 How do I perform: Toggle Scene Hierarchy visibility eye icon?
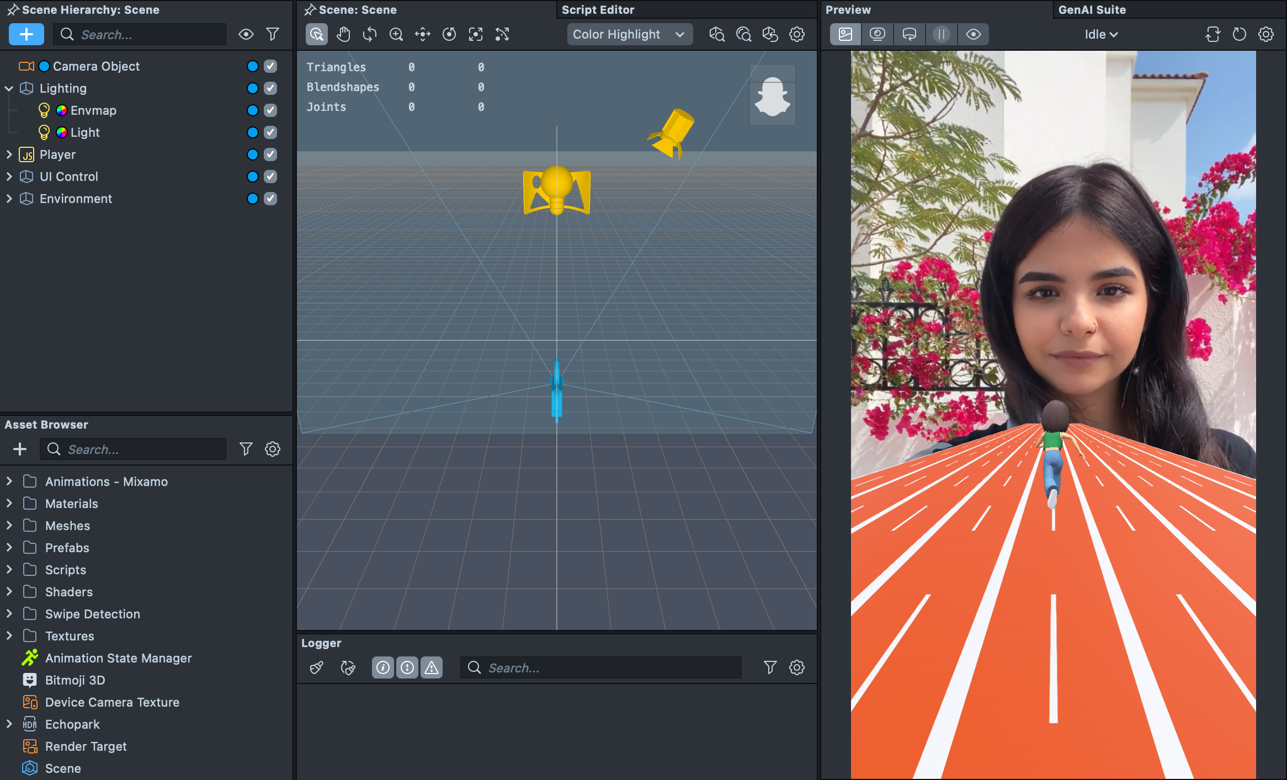pos(246,34)
